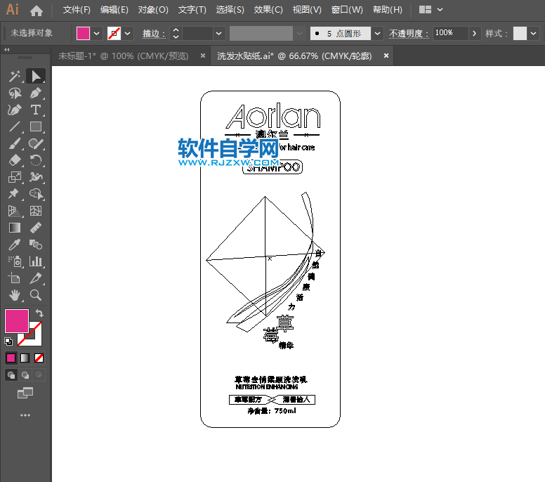Select the Rotate tool
Image resolution: width=545 pixels, height=482 pixels.
[36, 160]
